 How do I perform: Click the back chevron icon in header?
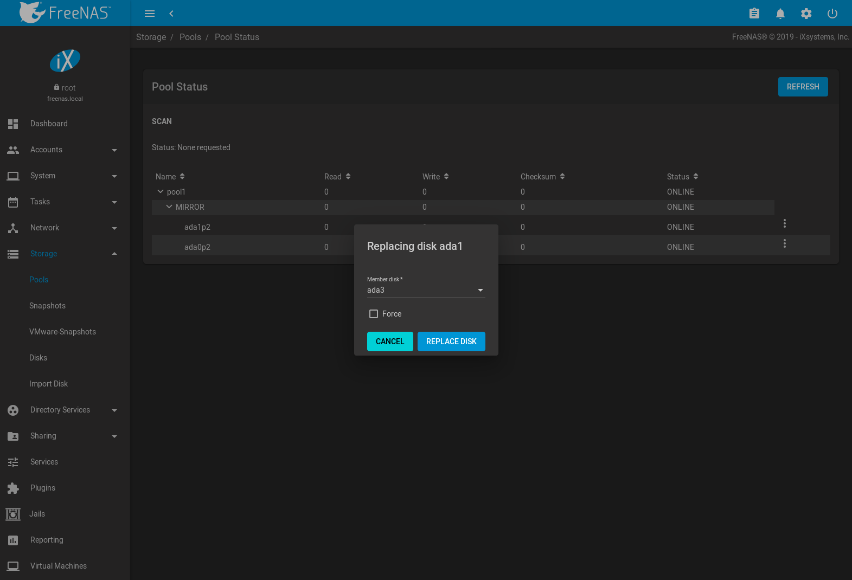coord(171,14)
